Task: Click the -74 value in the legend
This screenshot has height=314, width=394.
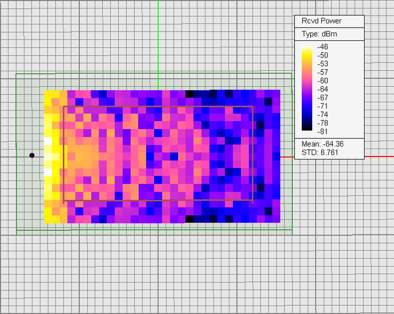Action: point(323,115)
